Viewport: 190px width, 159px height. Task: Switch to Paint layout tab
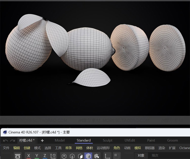point(151,140)
